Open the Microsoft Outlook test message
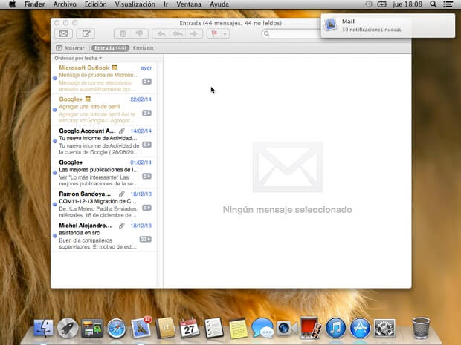The height and width of the screenshot is (345, 461). (104, 79)
